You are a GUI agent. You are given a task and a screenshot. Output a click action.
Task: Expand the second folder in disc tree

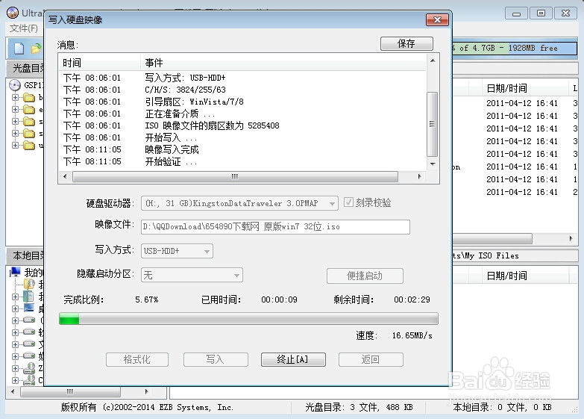(15, 109)
